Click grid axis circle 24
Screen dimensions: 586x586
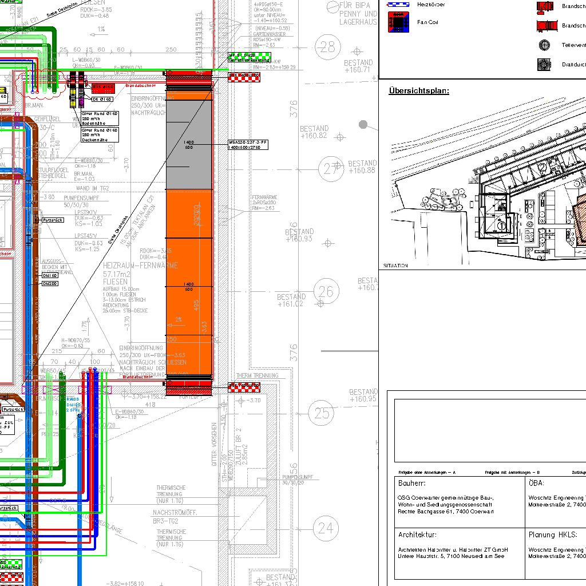coord(325,528)
